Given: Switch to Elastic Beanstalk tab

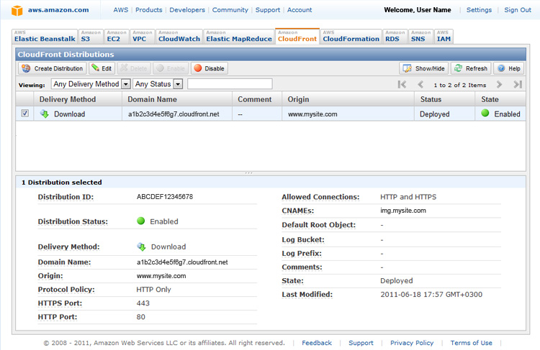Looking at the screenshot, I should click(x=45, y=36).
